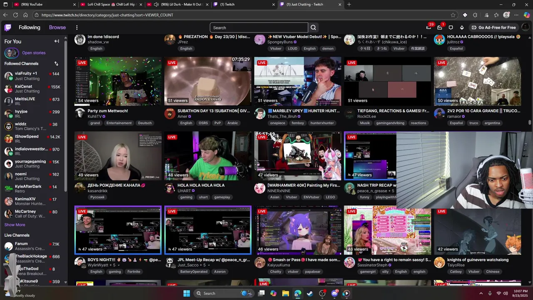
Task: Open browser extensions icon
Action: click(x=475, y=15)
